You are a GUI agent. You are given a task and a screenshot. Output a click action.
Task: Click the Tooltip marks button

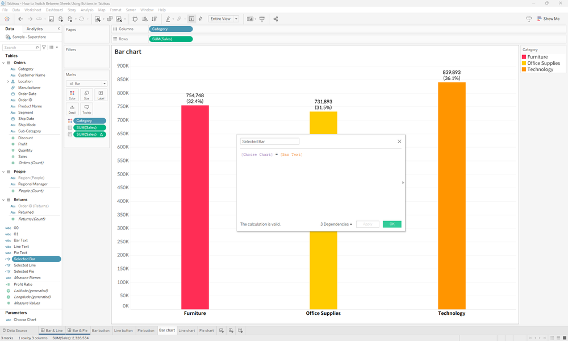click(x=86, y=108)
